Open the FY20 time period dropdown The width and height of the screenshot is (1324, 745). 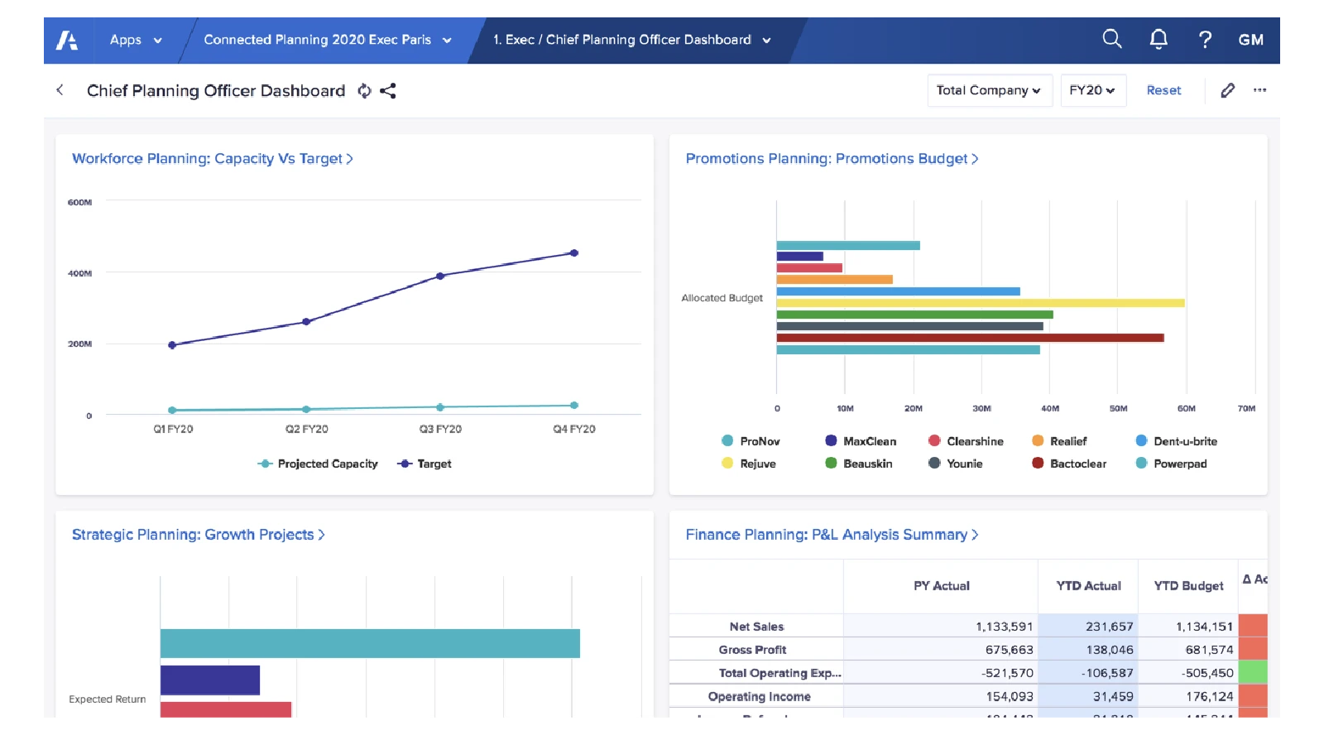point(1093,90)
